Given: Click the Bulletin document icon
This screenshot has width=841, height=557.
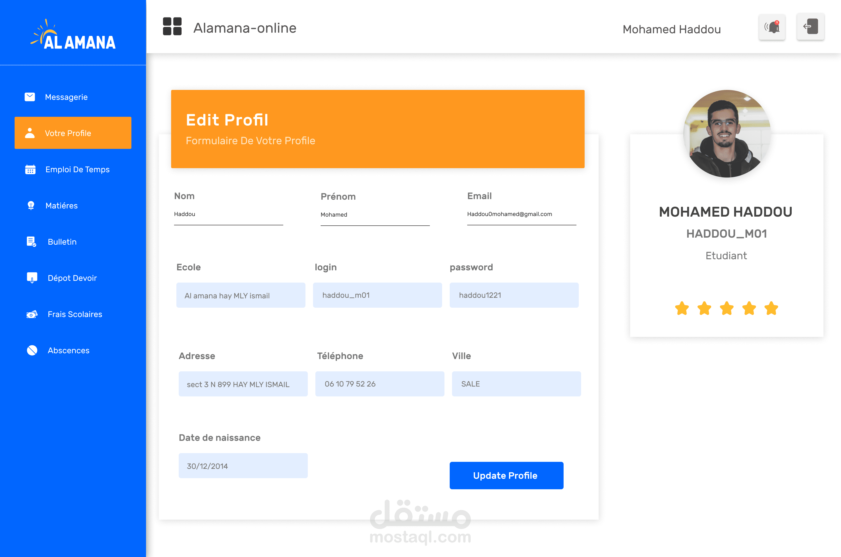Looking at the screenshot, I should point(31,242).
